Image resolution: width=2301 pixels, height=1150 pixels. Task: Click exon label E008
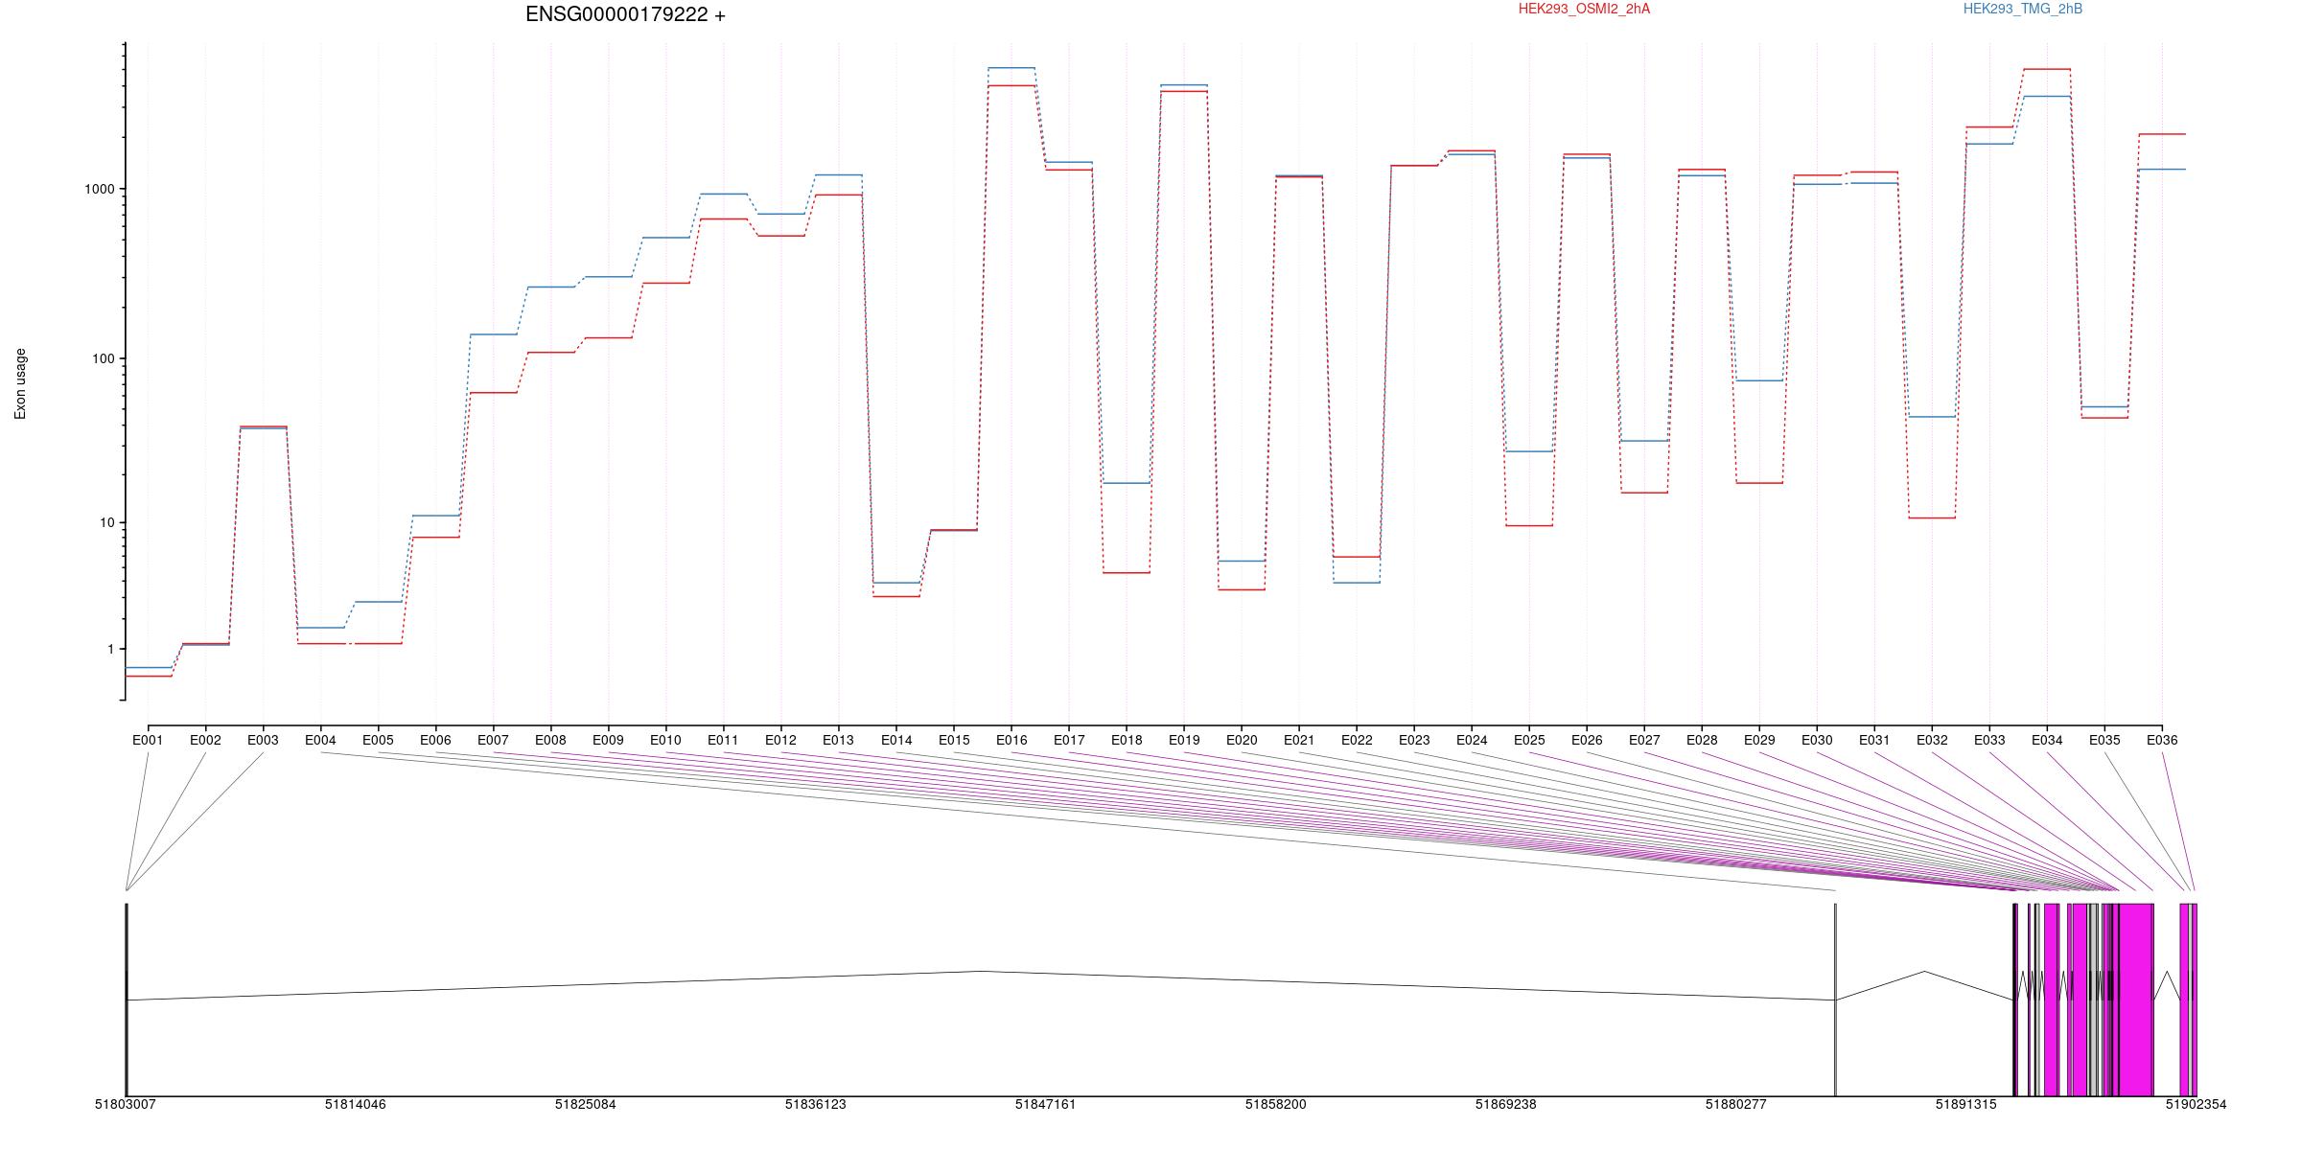coord(550,740)
